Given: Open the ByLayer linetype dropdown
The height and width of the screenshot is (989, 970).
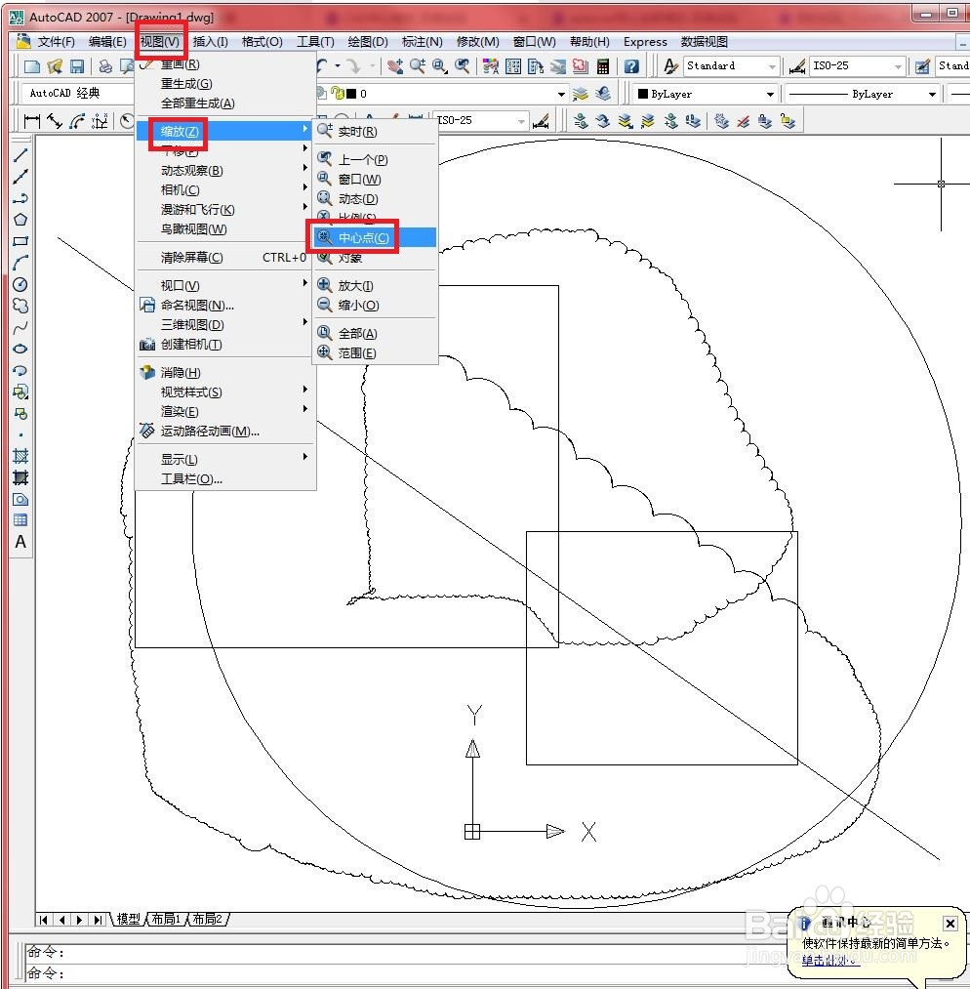Looking at the screenshot, I should (x=862, y=94).
